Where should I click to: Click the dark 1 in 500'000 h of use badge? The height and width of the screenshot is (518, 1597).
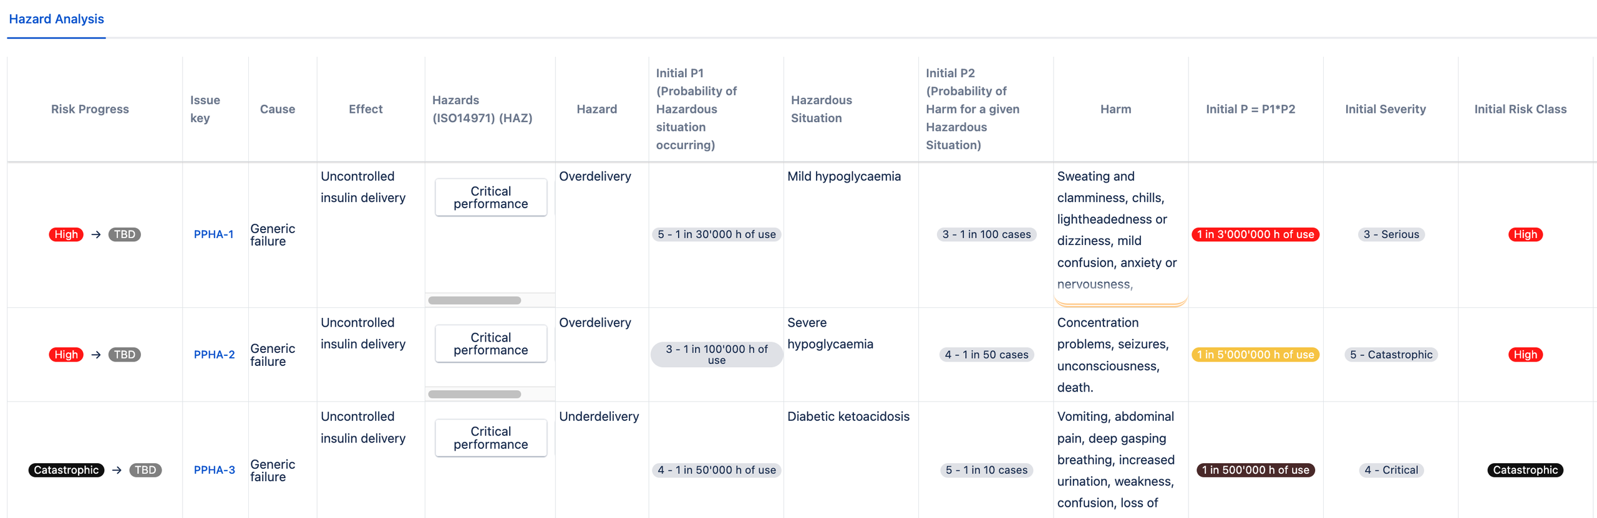1255,470
